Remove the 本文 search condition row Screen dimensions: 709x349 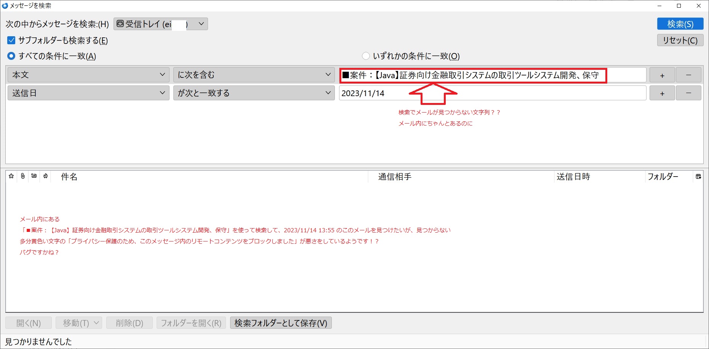[688, 75]
